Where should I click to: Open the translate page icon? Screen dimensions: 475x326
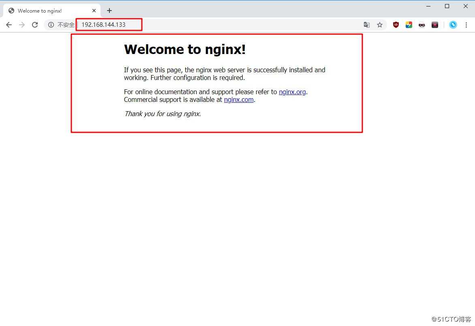[x=366, y=25]
